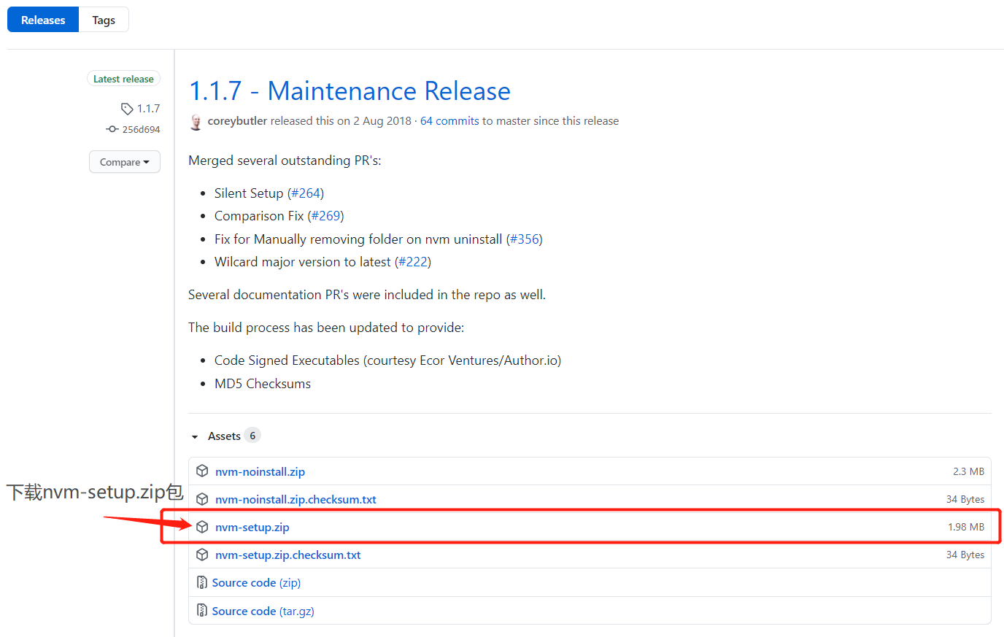Open the 64 commits link
The image size is (1004, 637).
pyautogui.click(x=449, y=121)
